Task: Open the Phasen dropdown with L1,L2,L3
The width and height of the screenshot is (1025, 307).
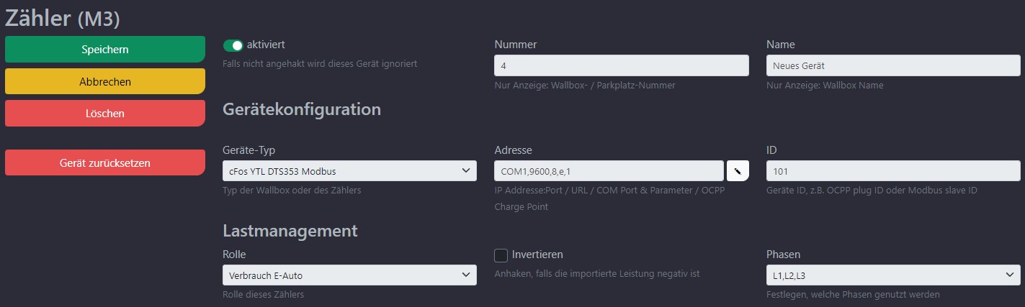Action: tap(893, 275)
